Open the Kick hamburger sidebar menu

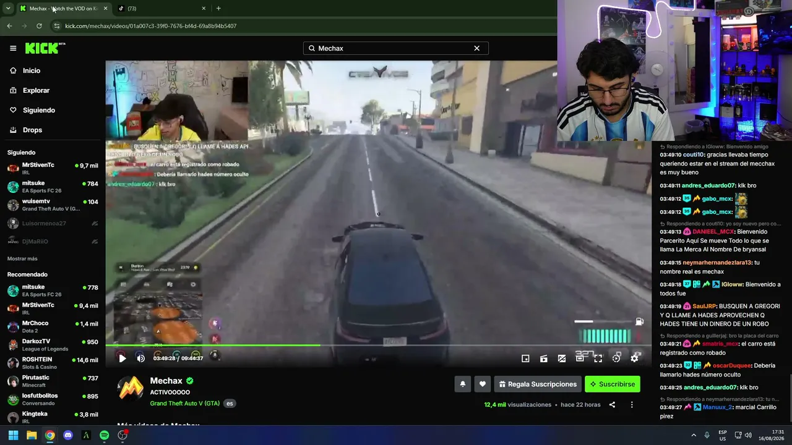tap(13, 48)
